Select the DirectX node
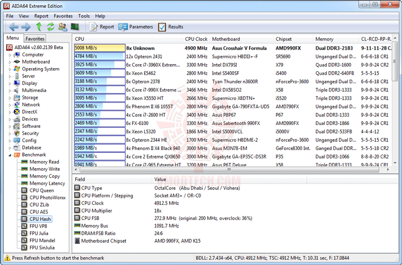This screenshot has height=265, width=402. pos(30,112)
